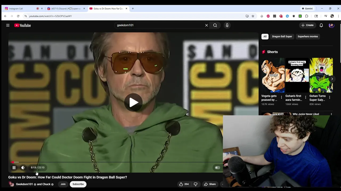Select the All filter chip
Image resolution: width=341 pixels, height=191 pixels.
tap(265, 36)
